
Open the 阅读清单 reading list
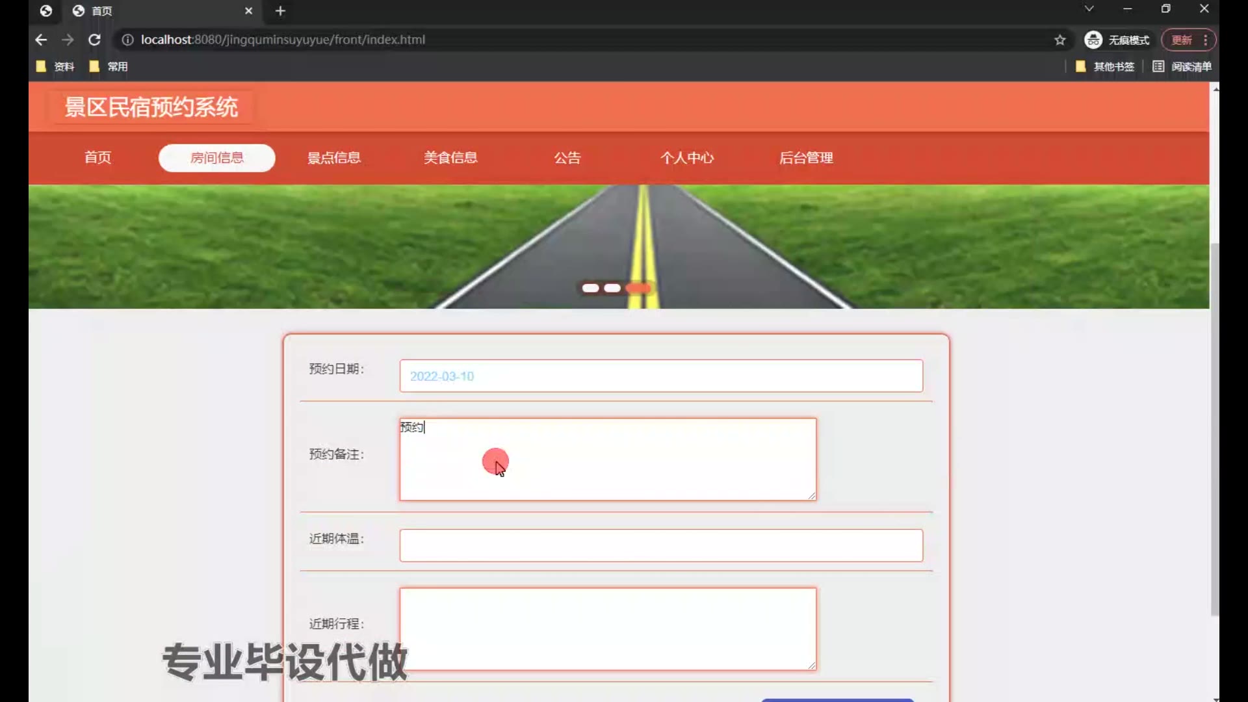pyautogui.click(x=1182, y=66)
